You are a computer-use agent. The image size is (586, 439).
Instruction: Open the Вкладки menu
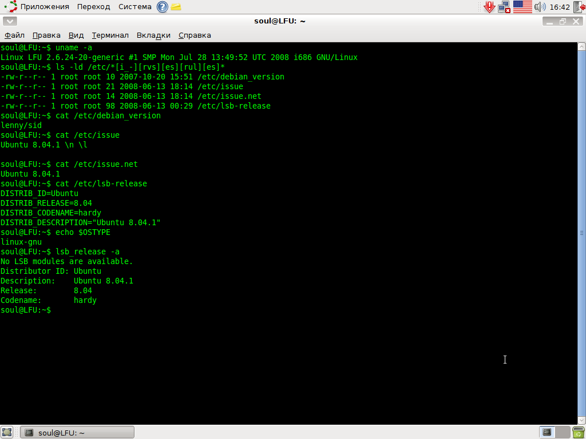point(153,35)
